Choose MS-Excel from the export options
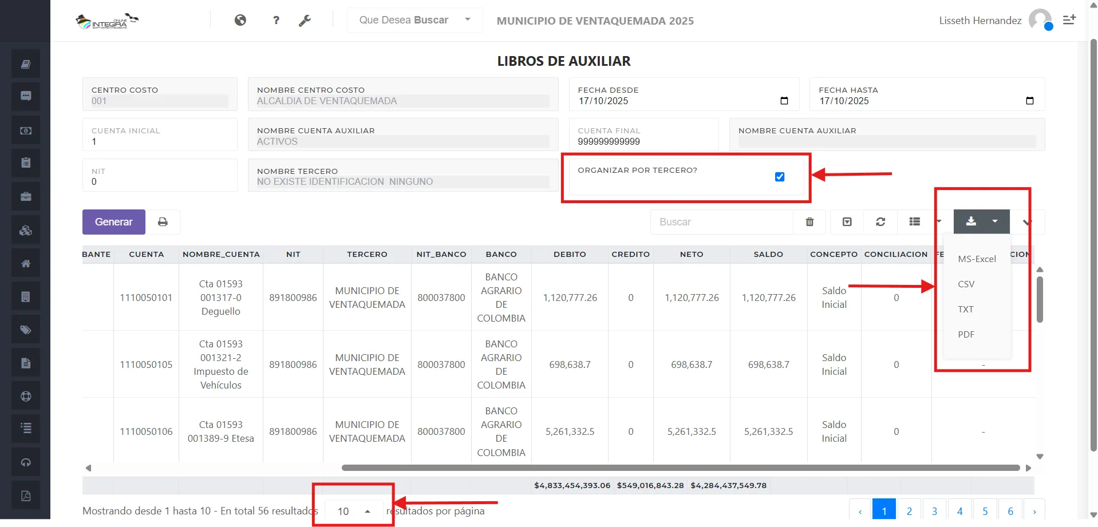Image resolution: width=1098 pixels, height=527 pixels. [976, 259]
